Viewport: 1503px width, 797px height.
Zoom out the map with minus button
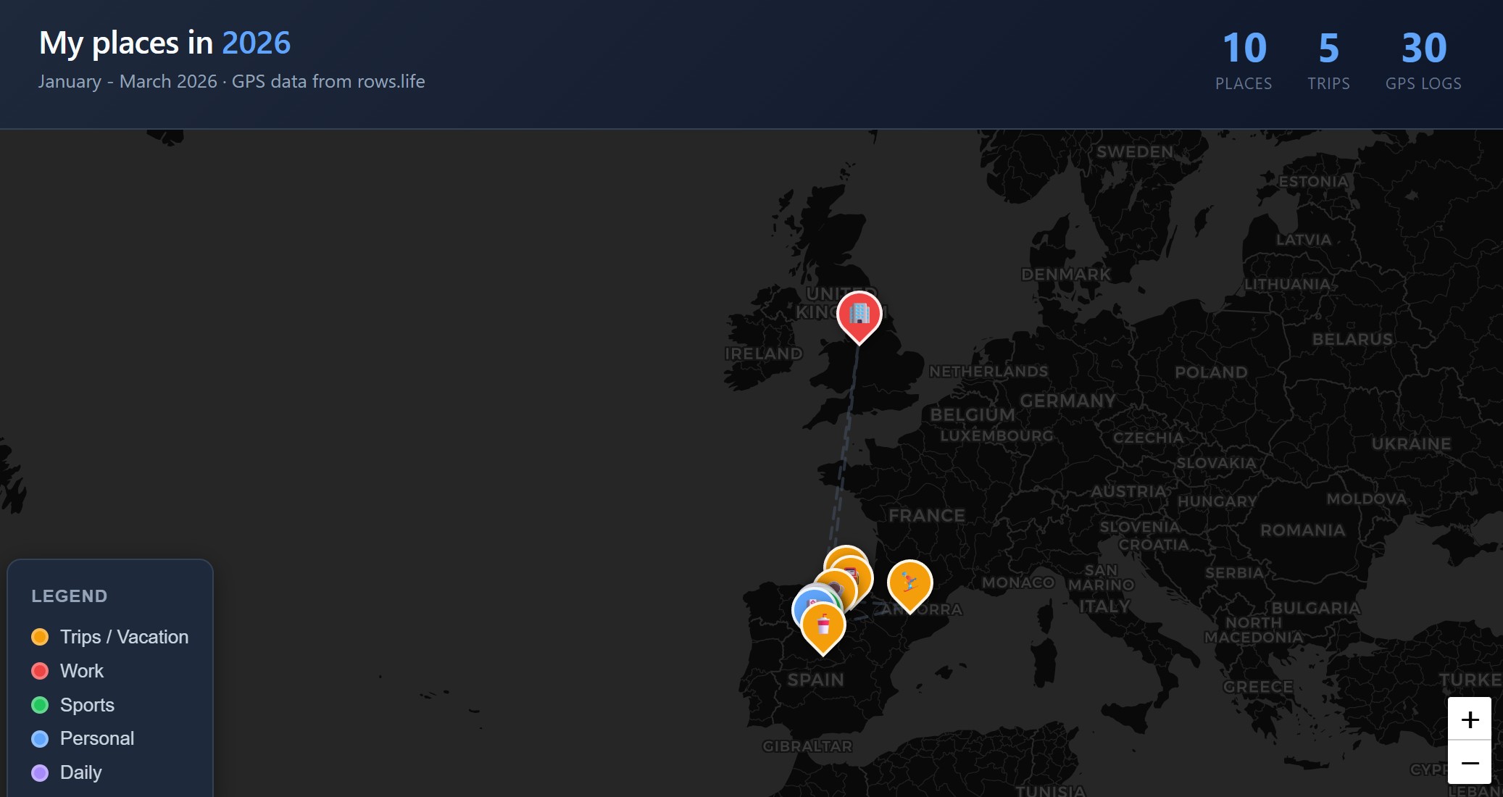pos(1469,762)
